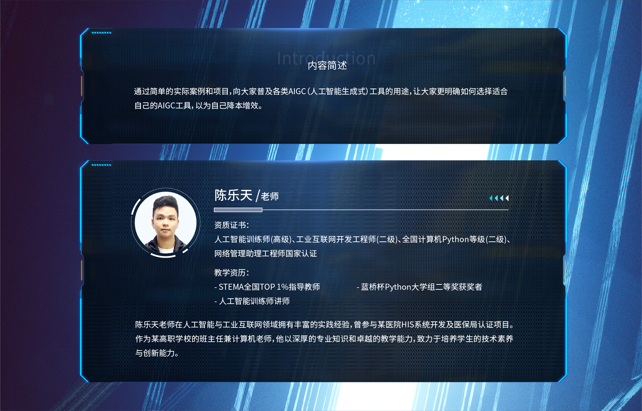The height and width of the screenshot is (411, 642).
Task: Select the 陈乐天 teacher name heading
Action: (233, 195)
